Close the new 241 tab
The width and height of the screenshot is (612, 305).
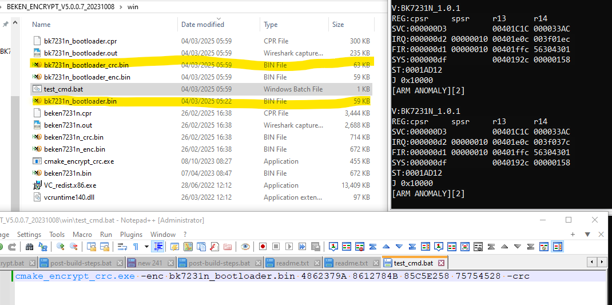(x=170, y=263)
